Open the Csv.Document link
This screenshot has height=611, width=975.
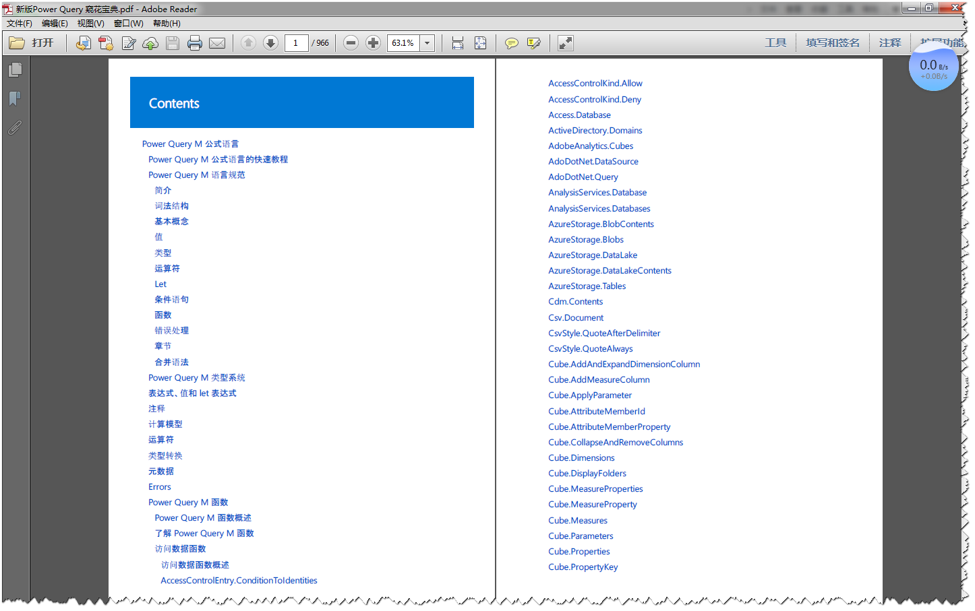pos(576,318)
